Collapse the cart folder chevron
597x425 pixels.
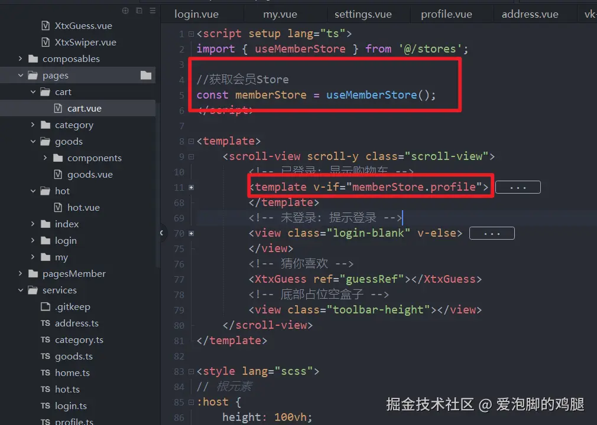[33, 91]
